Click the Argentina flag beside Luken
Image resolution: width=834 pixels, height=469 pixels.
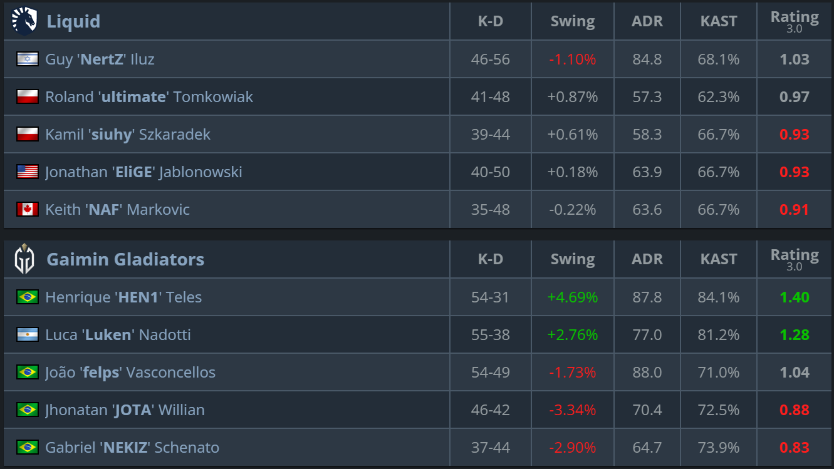point(28,335)
